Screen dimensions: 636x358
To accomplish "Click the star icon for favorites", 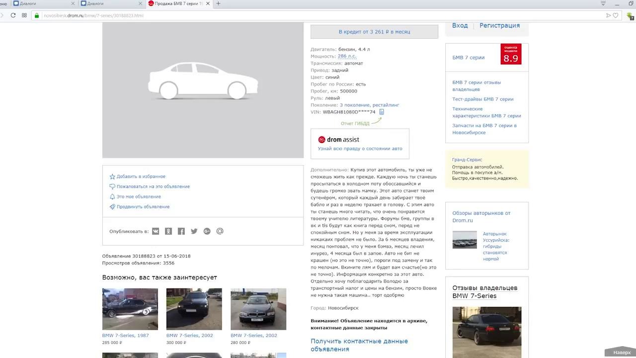I will [112, 177].
